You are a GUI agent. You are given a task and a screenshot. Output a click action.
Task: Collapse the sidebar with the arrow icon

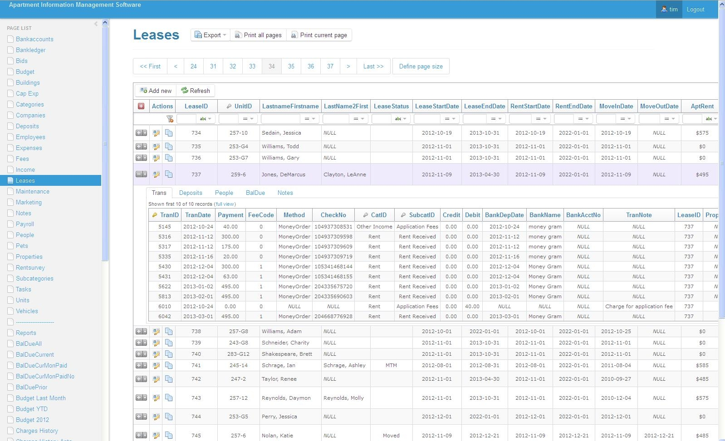click(96, 24)
